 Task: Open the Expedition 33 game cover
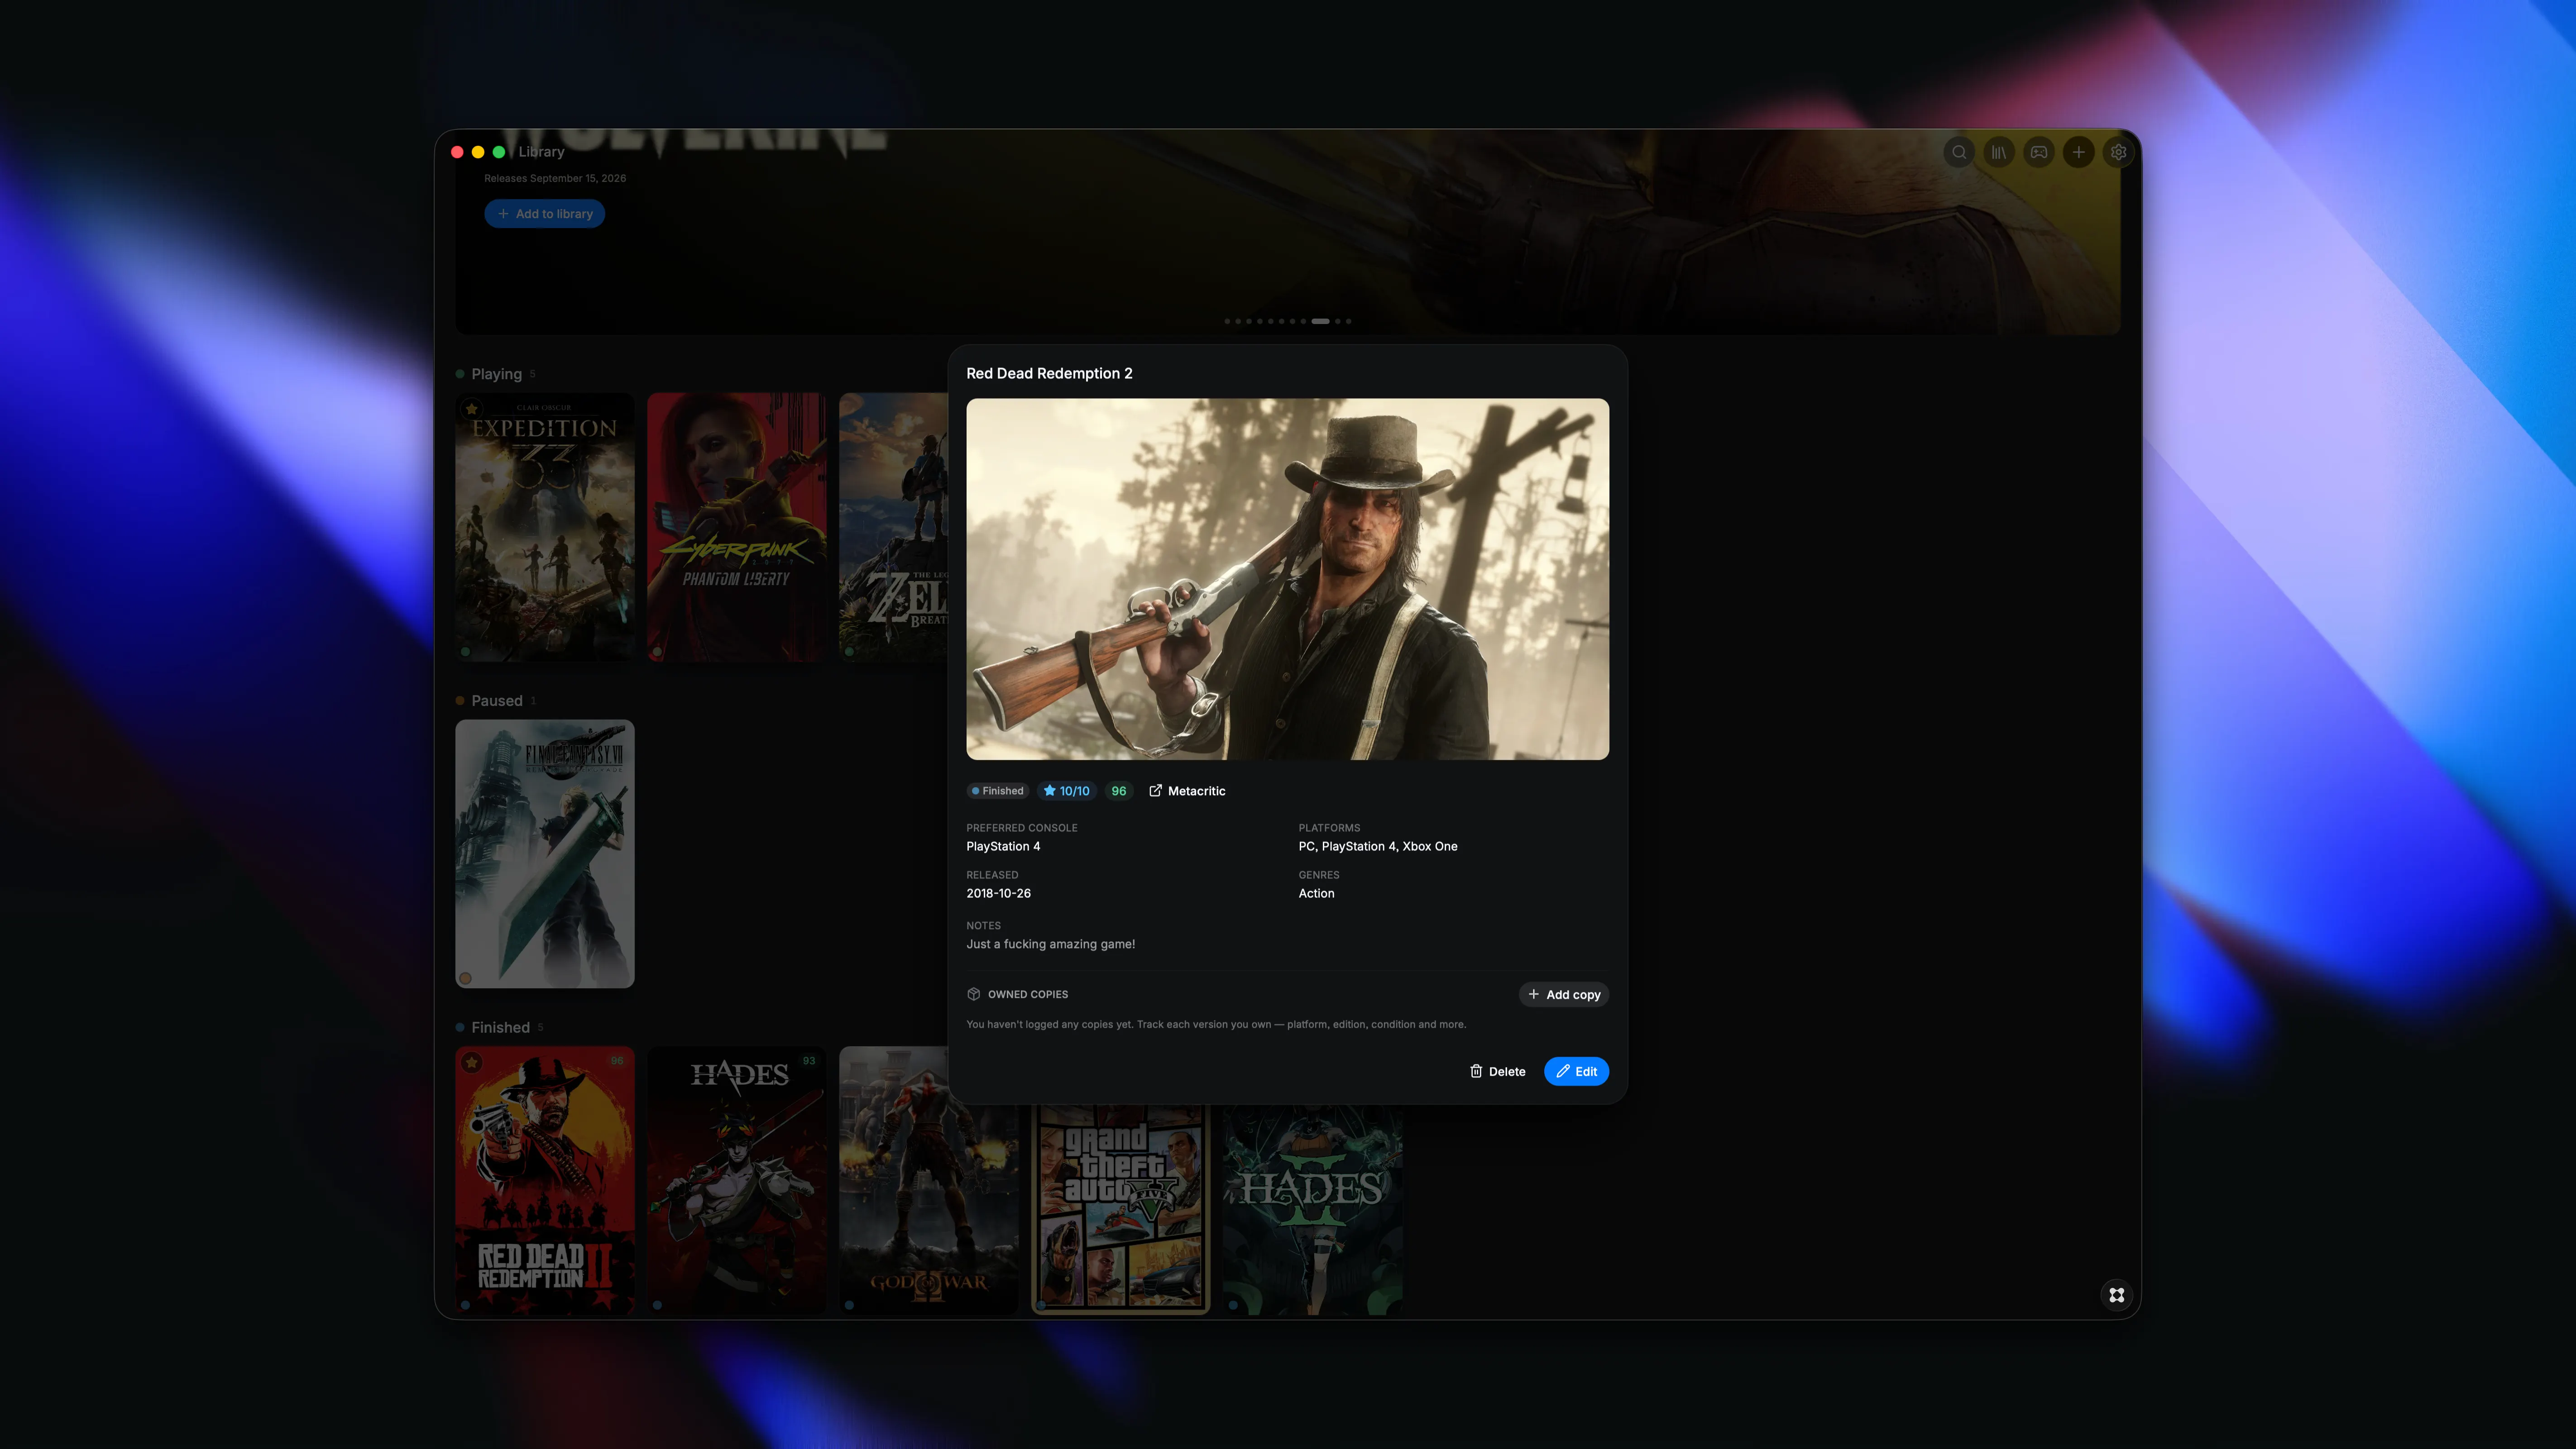[x=545, y=528]
